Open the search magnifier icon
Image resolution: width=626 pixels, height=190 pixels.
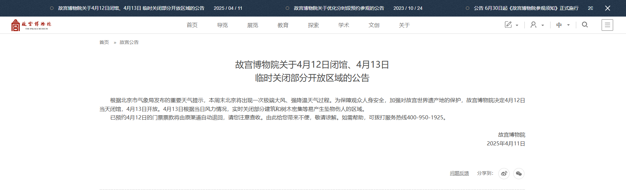[585, 25]
